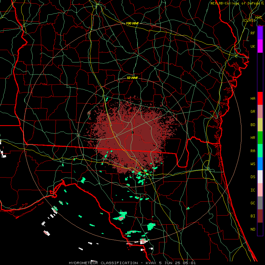Click the GR legend label
Screen dimensions: 265x265
coord(253,112)
